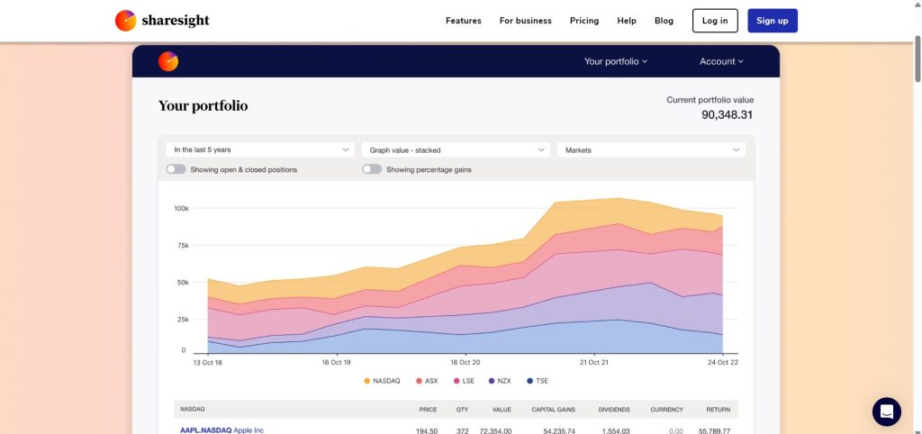Image resolution: width=922 pixels, height=434 pixels.
Task: Click the RETURN column header
Action: [719, 410]
